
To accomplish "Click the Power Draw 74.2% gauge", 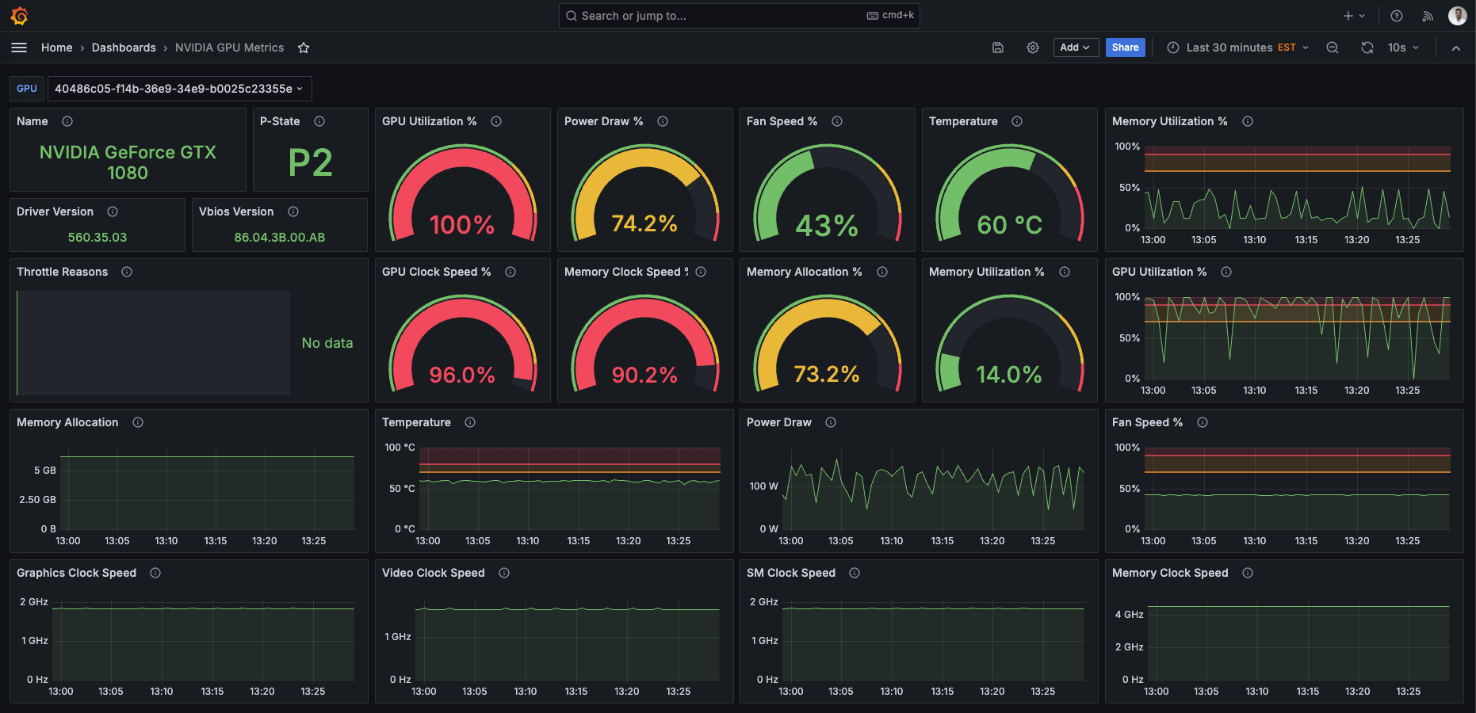I will coord(645,193).
